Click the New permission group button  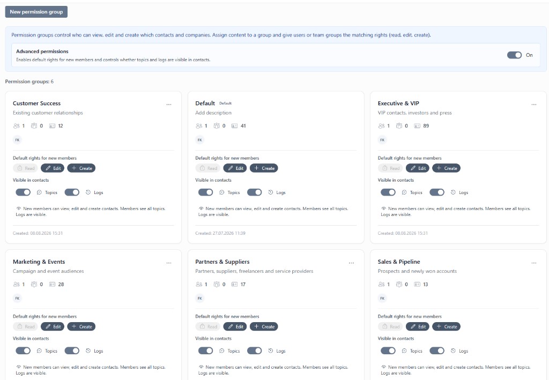pos(36,12)
